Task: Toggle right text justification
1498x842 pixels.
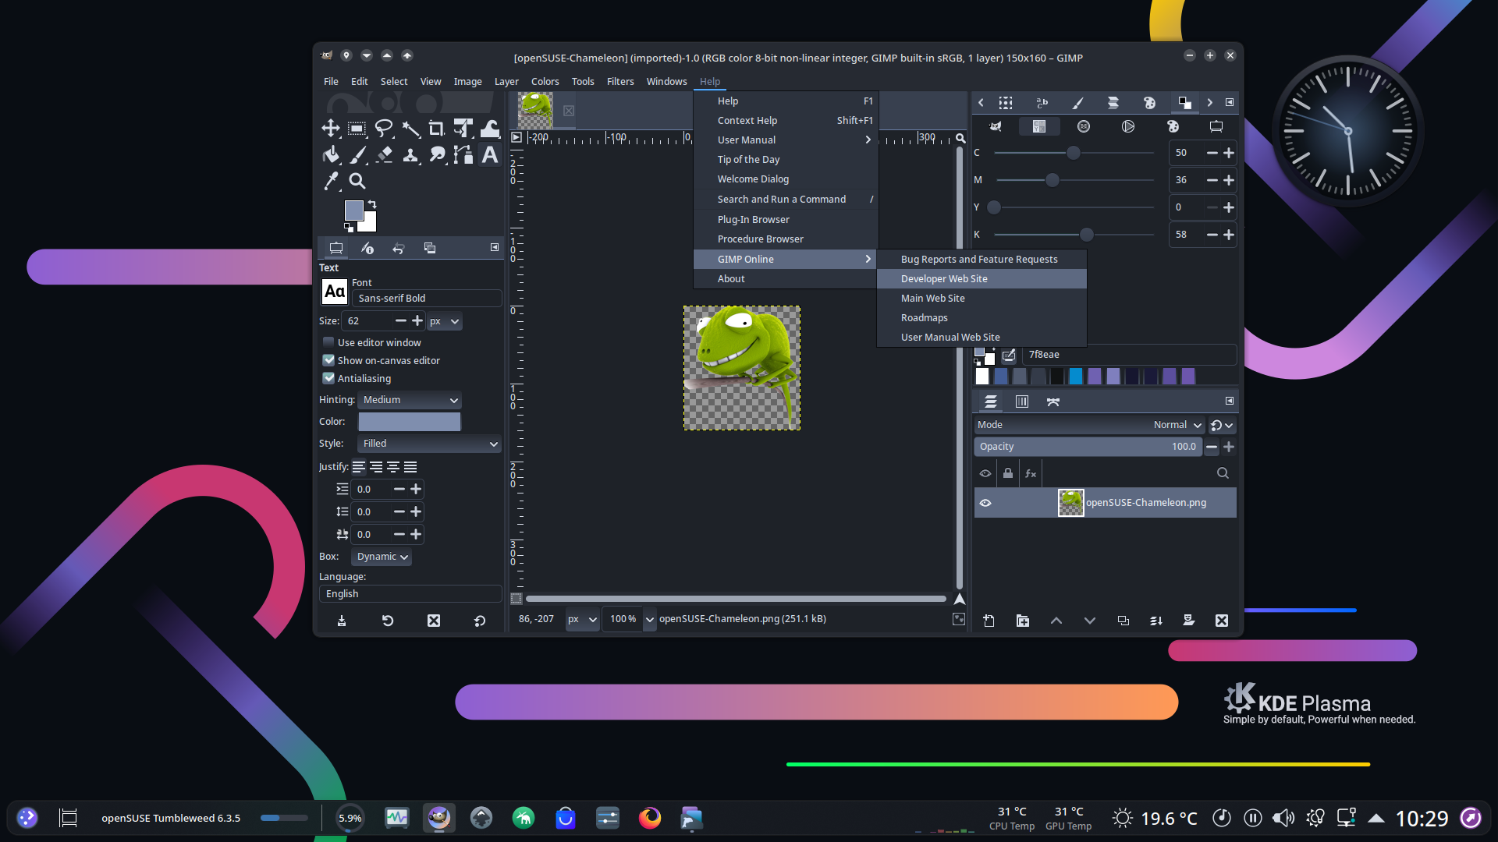Action: (376, 467)
